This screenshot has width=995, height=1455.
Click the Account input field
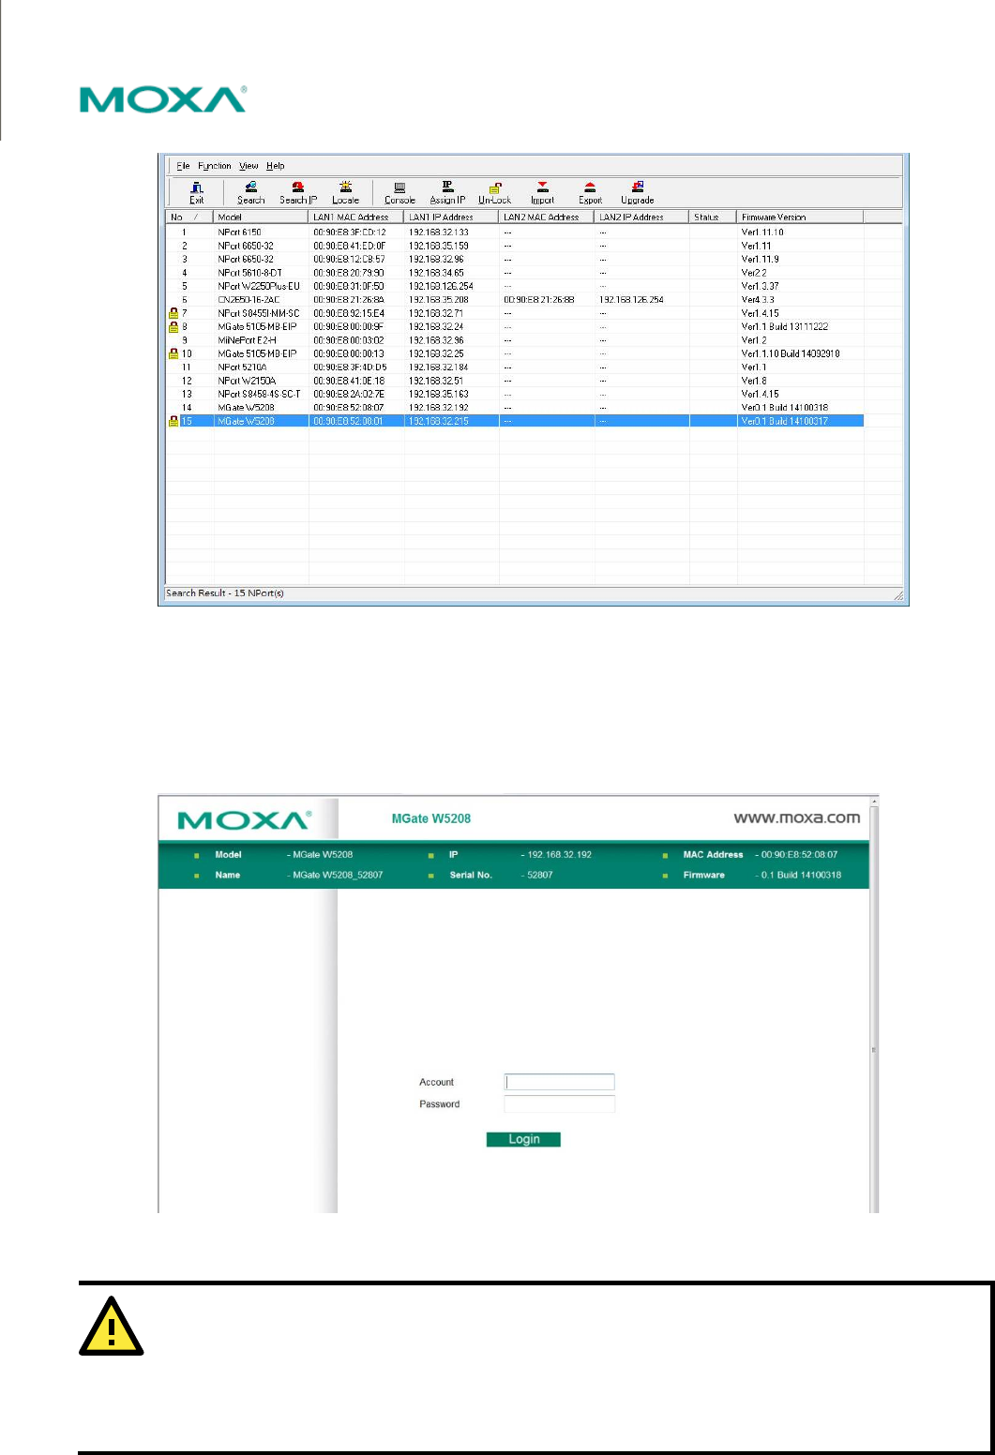pos(559,1082)
